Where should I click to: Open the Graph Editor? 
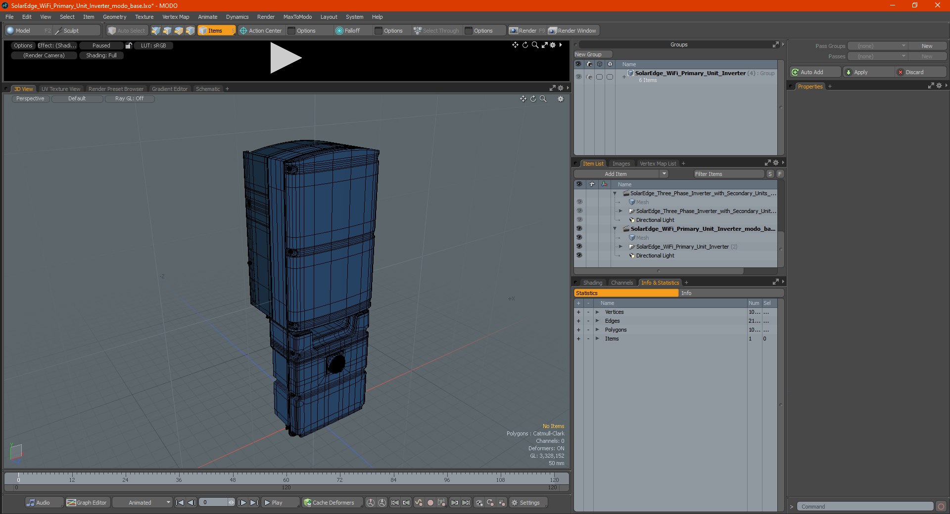pyautogui.click(x=87, y=503)
